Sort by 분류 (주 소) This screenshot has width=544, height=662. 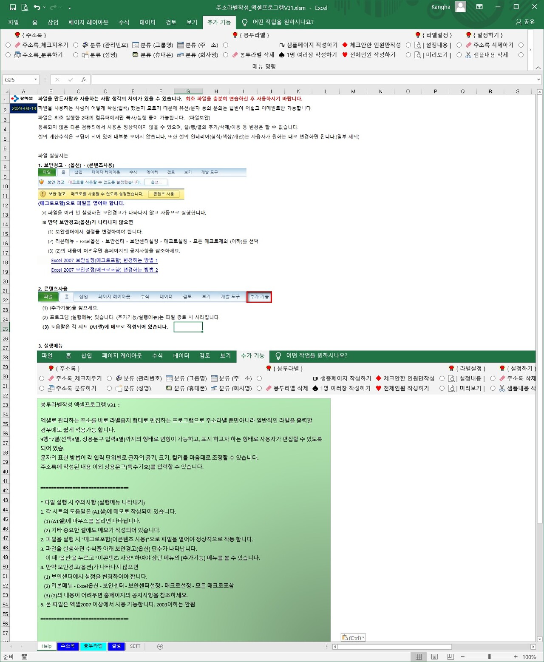point(198,45)
